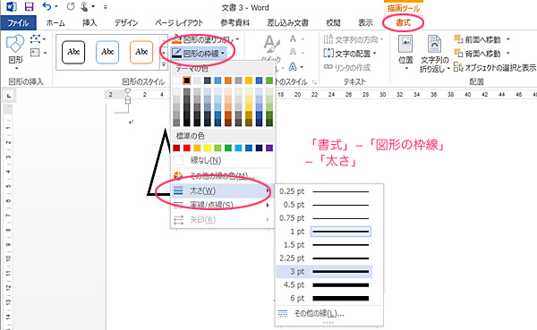This screenshot has width=537, height=330.
Task: Select 0.5 pt line weight
Action: point(324,205)
